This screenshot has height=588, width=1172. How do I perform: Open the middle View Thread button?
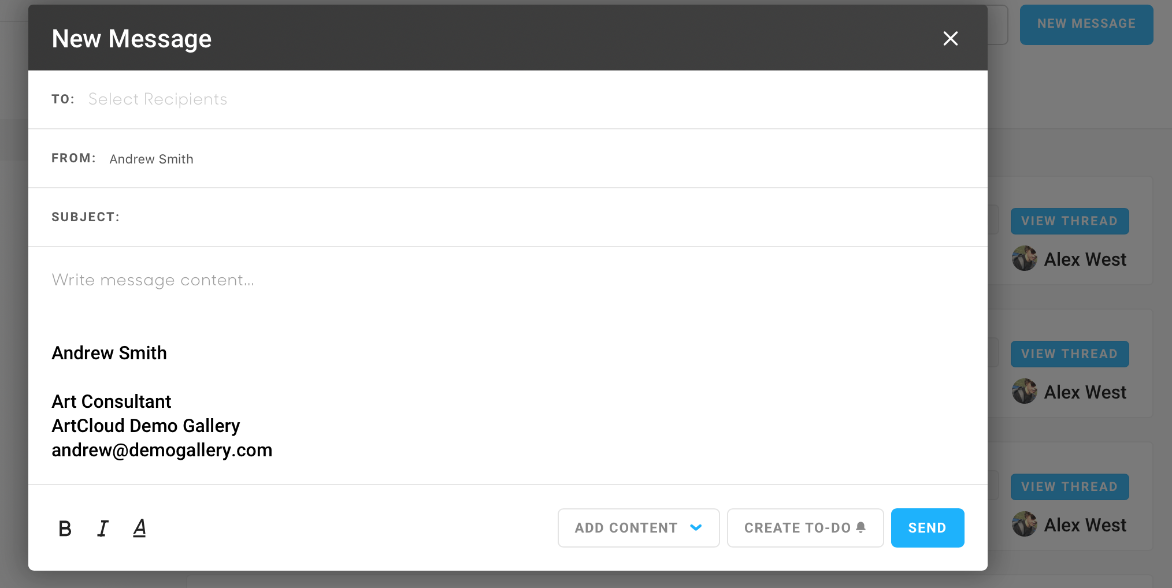click(x=1069, y=354)
